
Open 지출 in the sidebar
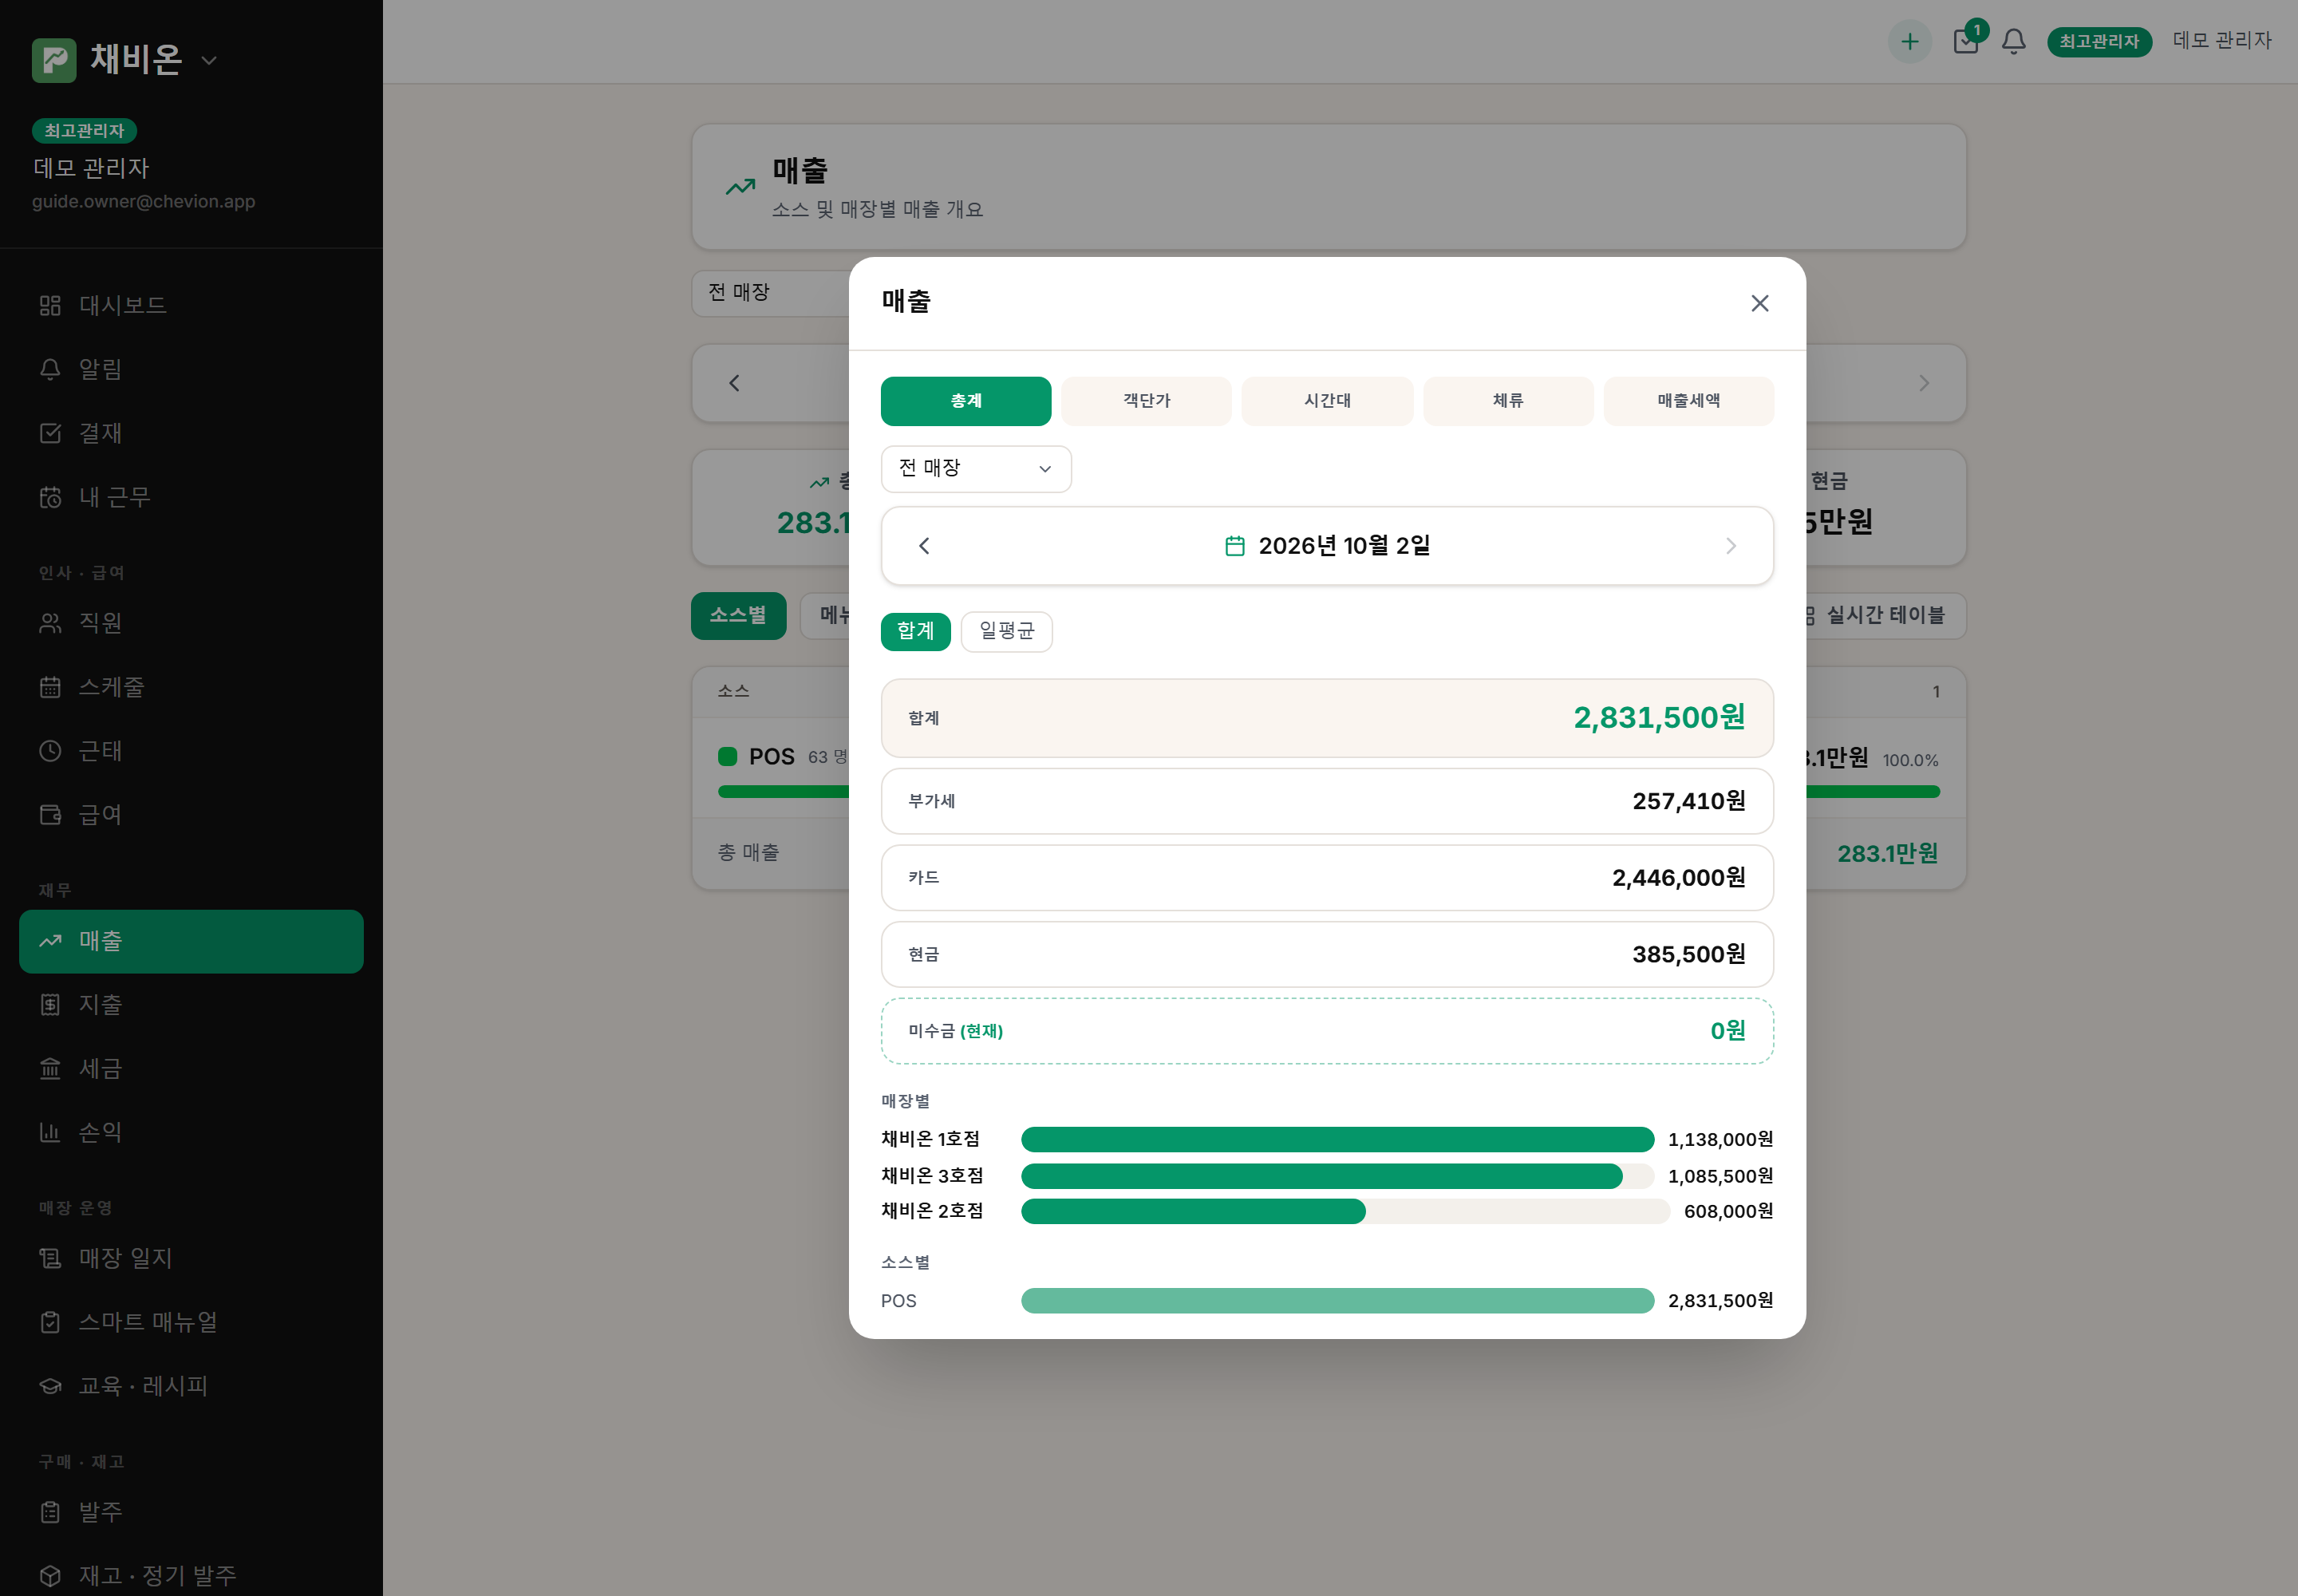click(x=191, y=1005)
